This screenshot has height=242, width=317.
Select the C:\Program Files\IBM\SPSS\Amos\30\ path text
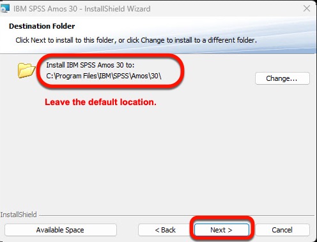point(104,76)
